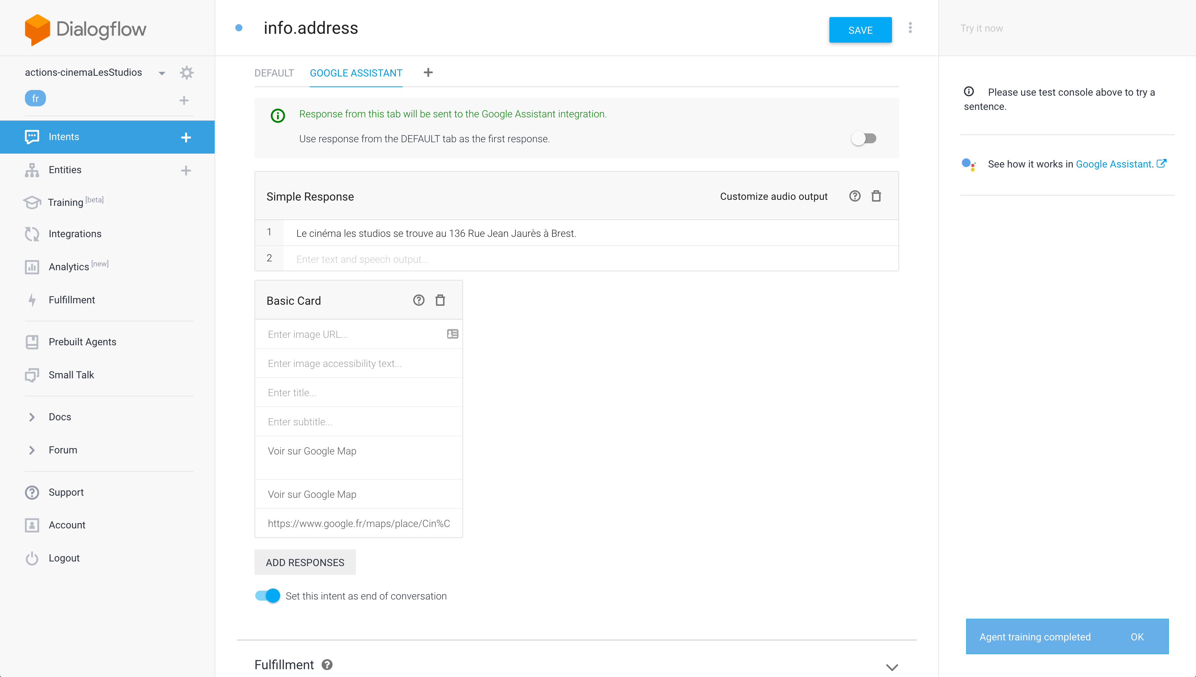Click Customize audio output
1196x677 pixels.
click(x=774, y=196)
